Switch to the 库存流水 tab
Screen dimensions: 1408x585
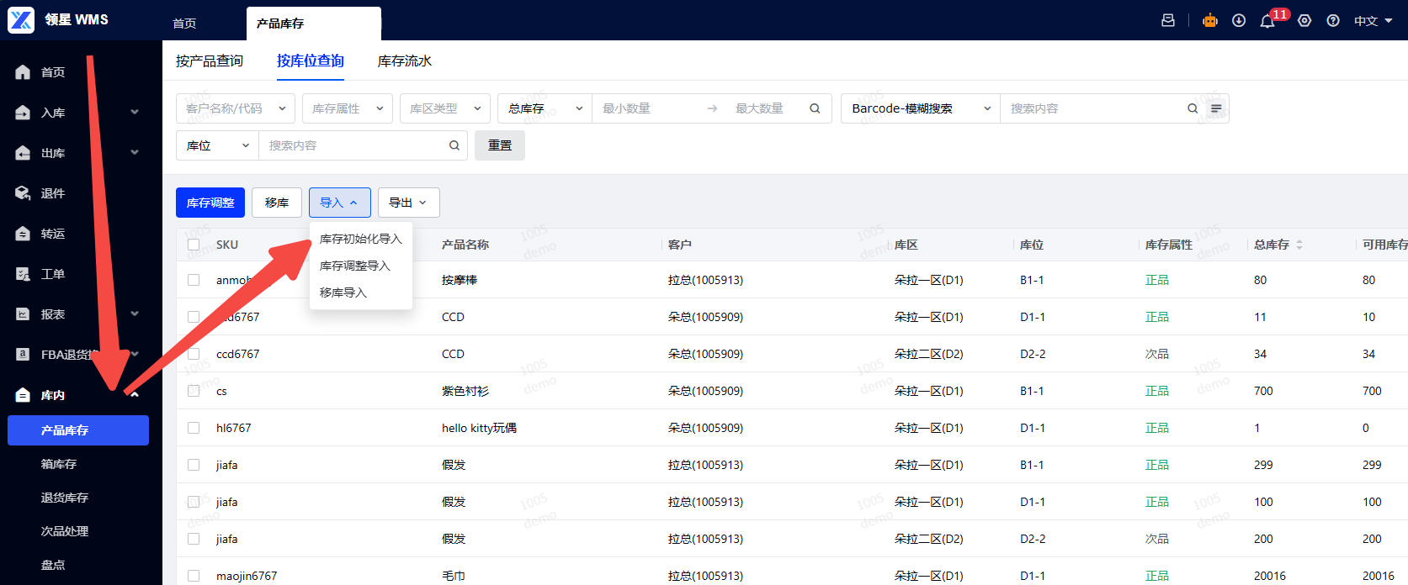click(404, 61)
